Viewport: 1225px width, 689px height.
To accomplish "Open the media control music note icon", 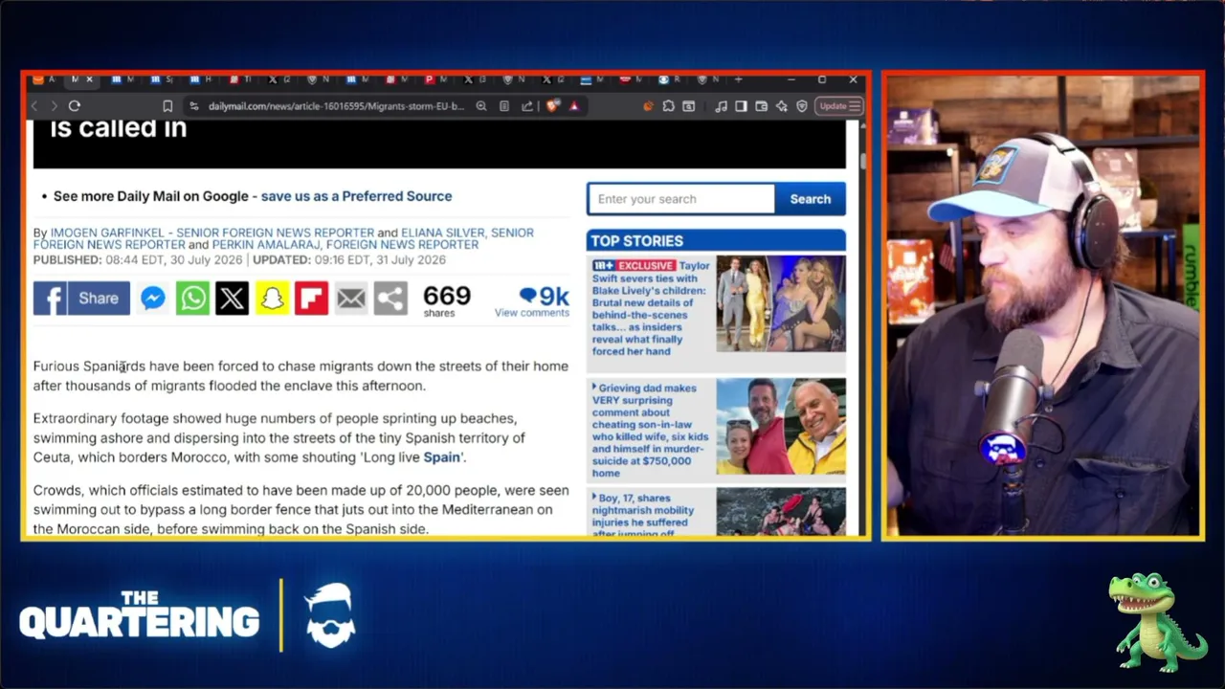I will click(x=721, y=106).
